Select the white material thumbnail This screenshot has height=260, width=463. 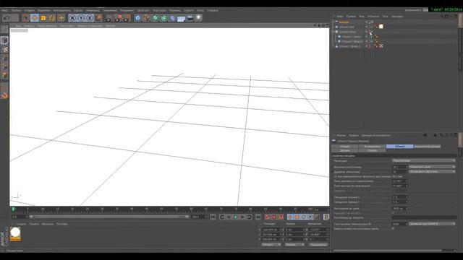coord(15,233)
